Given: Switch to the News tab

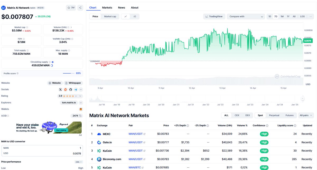Looking at the screenshot, I should 122,8.
